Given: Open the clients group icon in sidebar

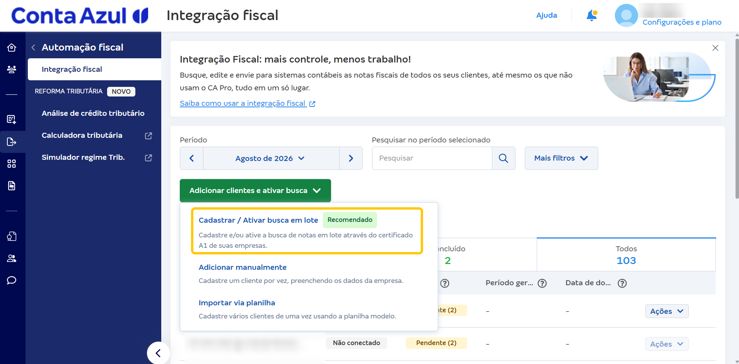Looking at the screenshot, I should (12, 69).
